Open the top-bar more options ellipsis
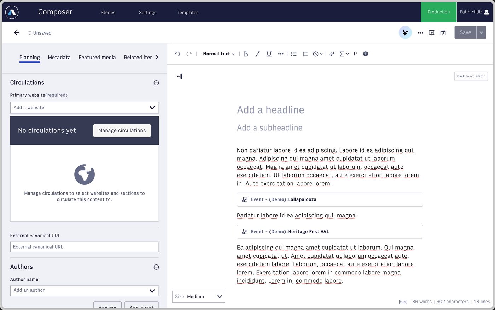 420,33
